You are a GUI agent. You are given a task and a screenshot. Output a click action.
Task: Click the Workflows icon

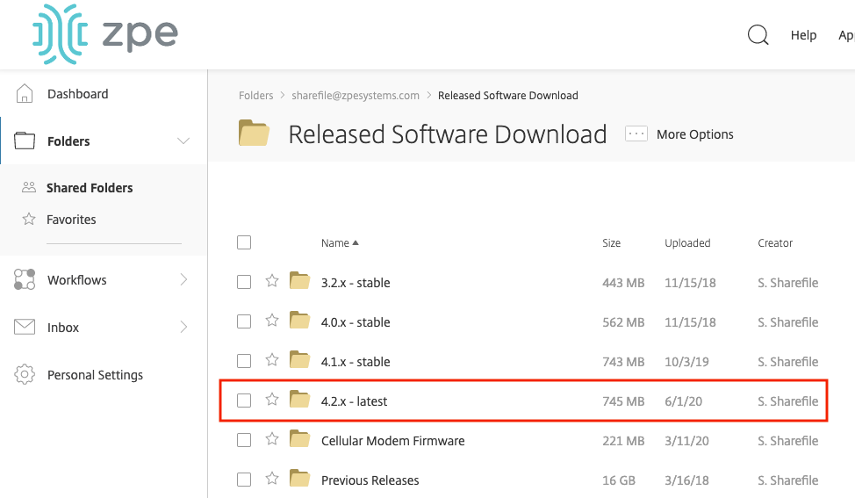[x=25, y=279]
